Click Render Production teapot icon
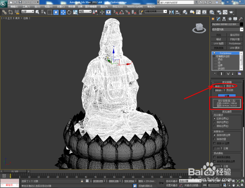Screen dimensions: 245x188 [231, 12]
